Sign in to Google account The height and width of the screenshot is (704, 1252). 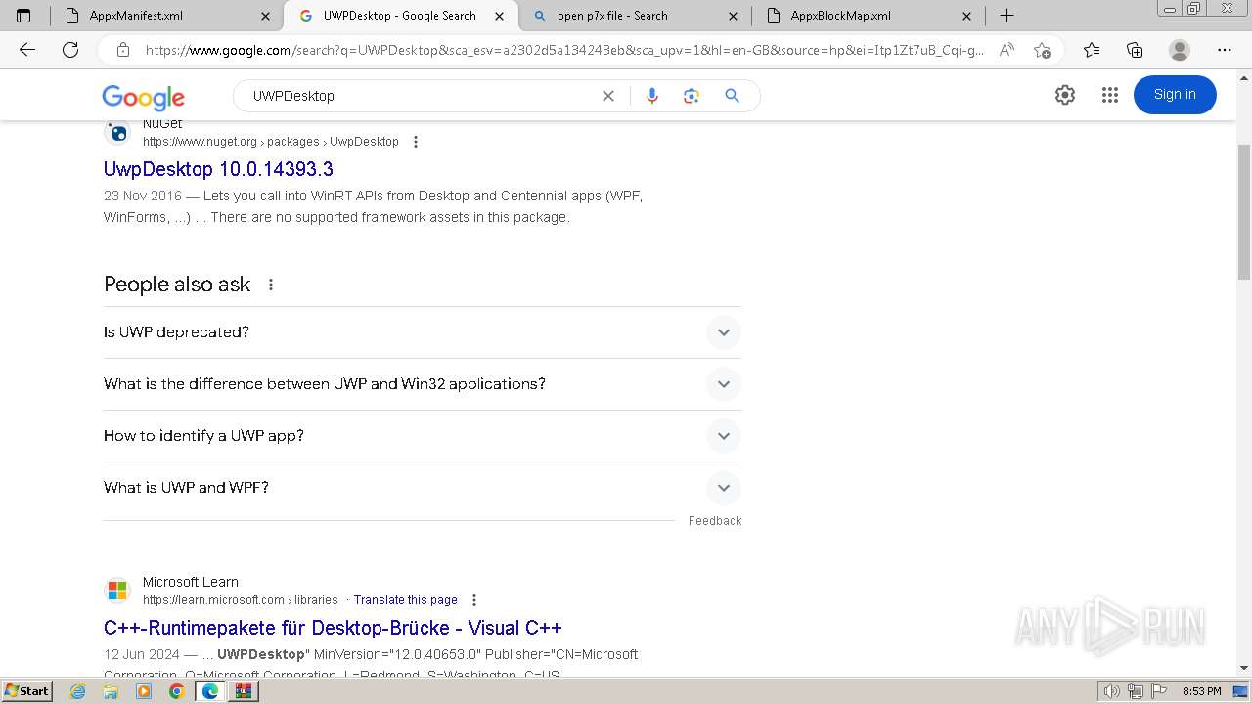point(1175,95)
